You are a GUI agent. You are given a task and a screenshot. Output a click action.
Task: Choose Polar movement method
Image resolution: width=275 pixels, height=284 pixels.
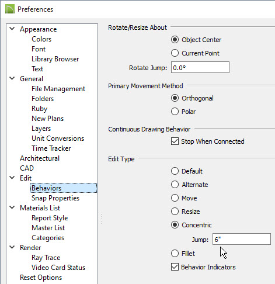[175, 112]
